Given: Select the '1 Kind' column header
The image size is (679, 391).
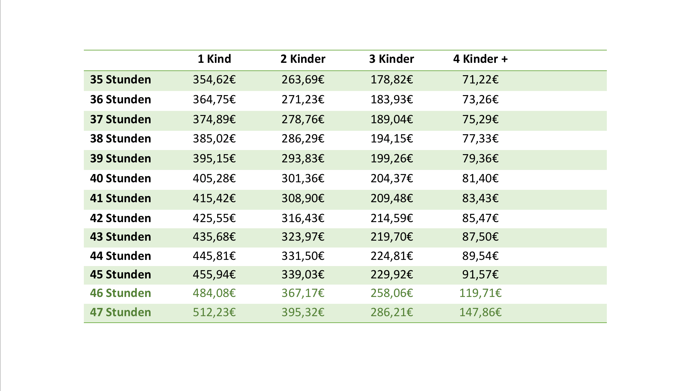Looking at the screenshot, I should (214, 59).
